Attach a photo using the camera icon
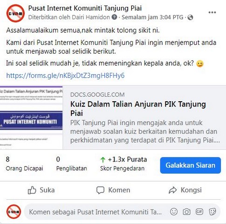 186,212
